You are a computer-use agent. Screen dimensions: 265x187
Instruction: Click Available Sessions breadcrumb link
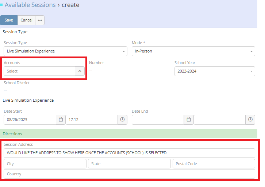coord(30,5)
